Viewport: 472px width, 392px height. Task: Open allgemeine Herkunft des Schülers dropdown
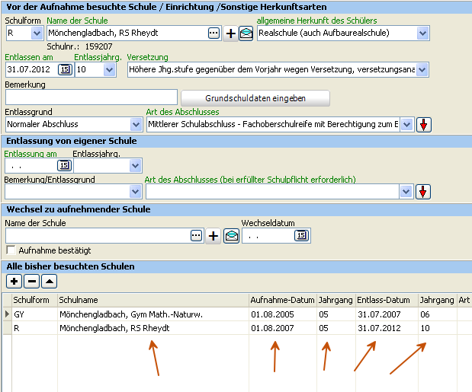coord(422,33)
